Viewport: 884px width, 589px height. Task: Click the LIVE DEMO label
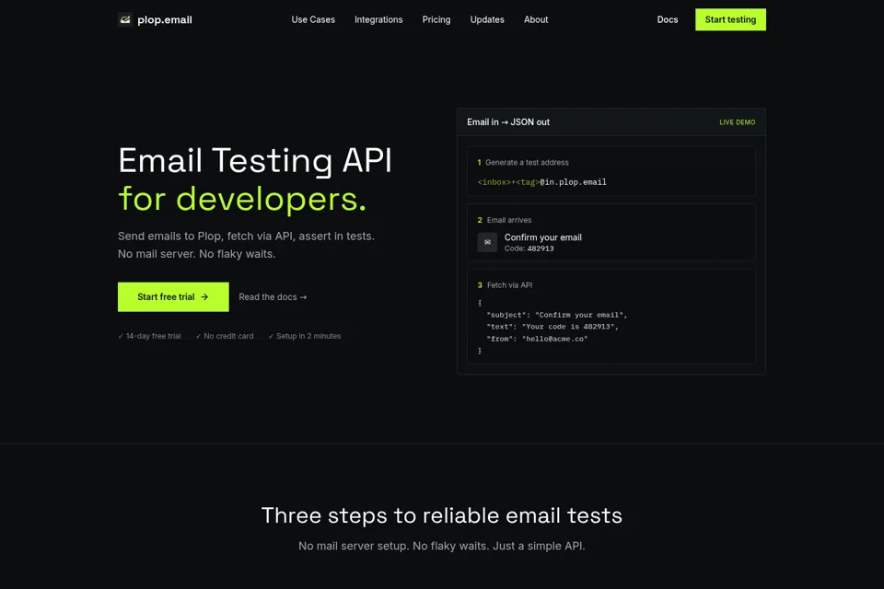(x=737, y=122)
